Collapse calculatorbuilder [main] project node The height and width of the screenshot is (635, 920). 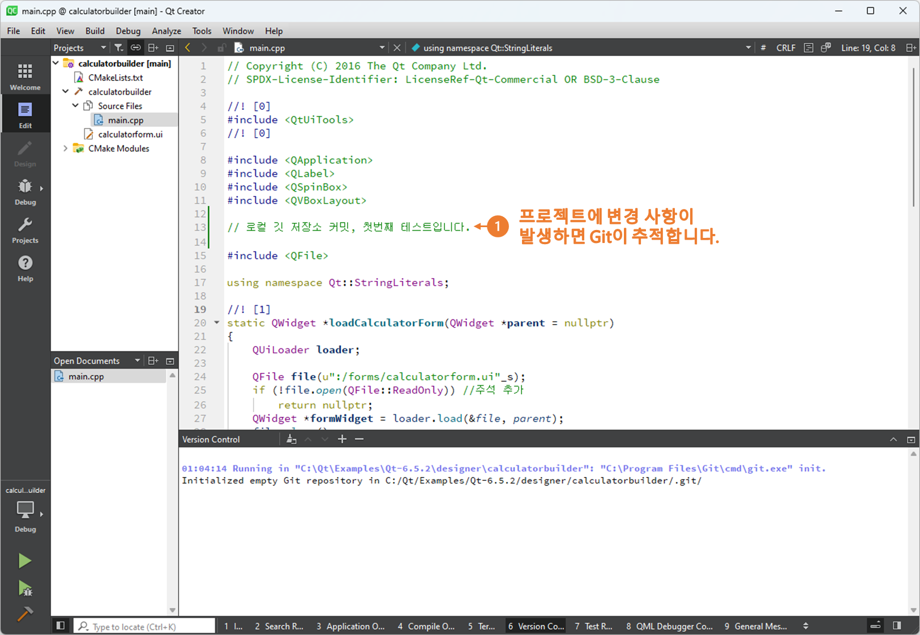[x=56, y=63]
